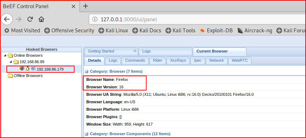Open the Offensive Security bookmark

69,31
